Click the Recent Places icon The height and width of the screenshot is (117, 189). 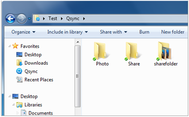(19, 80)
